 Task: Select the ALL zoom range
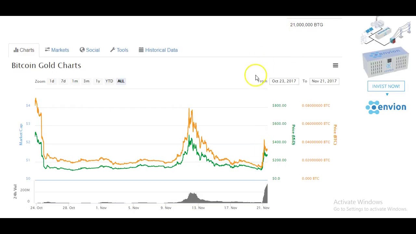[x=121, y=81]
